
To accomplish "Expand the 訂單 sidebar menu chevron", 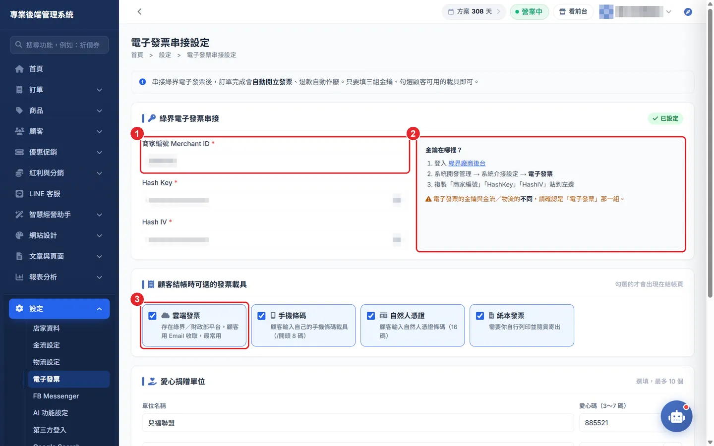I will [x=99, y=90].
